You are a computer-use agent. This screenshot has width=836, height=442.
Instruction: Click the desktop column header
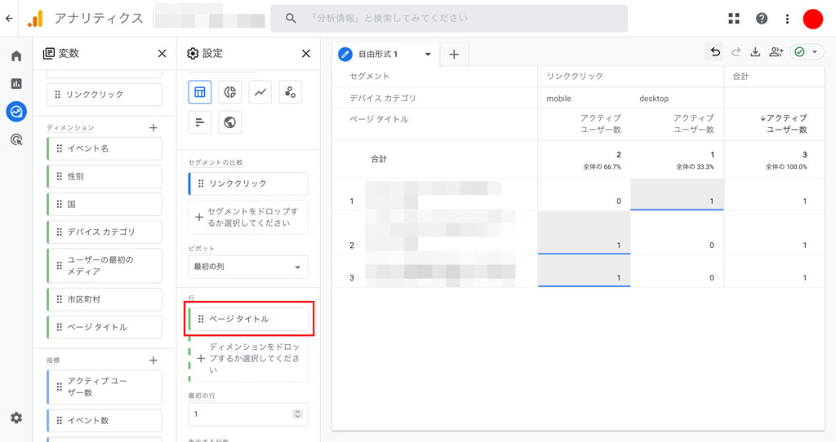pos(654,99)
